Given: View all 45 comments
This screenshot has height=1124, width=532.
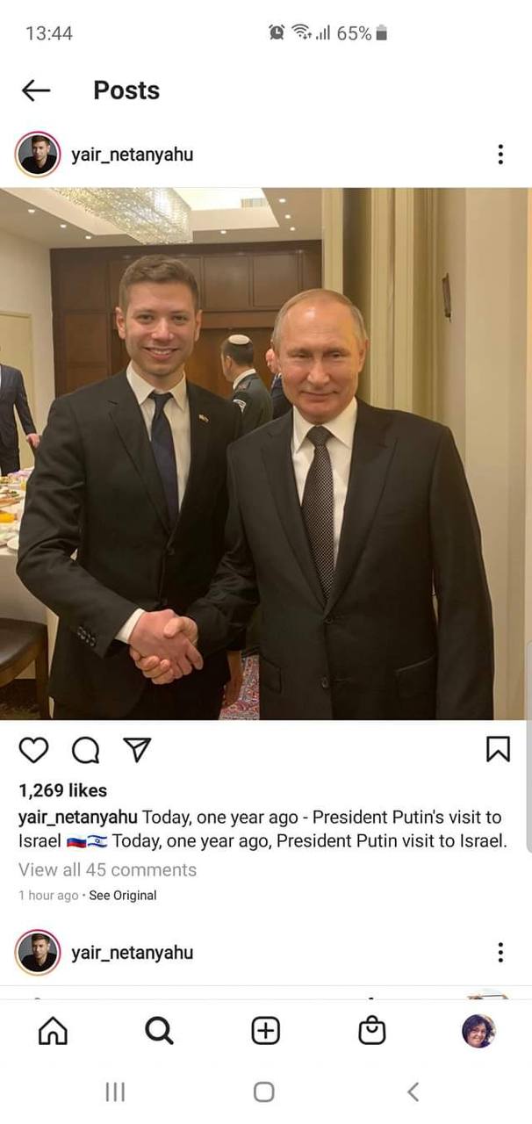Looking at the screenshot, I should 107,869.
